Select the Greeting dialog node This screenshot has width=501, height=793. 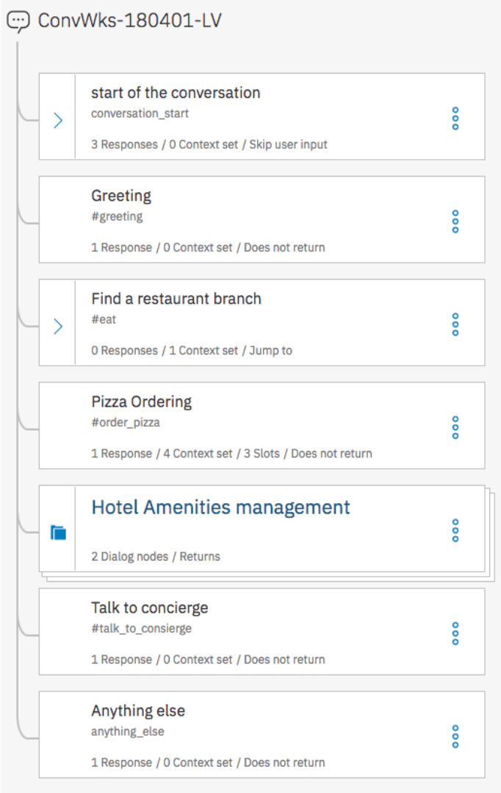(120, 196)
